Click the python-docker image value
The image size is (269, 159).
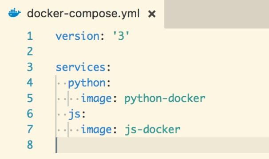click(165, 98)
